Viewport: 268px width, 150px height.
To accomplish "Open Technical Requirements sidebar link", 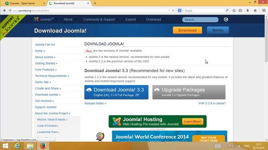I will pos(52,76).
